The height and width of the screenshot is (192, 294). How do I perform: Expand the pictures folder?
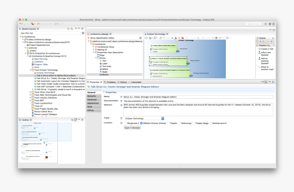tap(25, 48)
